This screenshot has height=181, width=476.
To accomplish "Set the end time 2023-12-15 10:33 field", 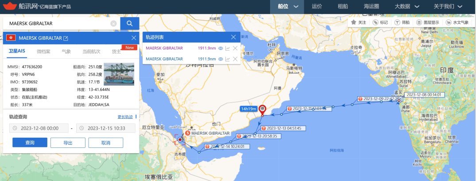I will click(106, 128).
